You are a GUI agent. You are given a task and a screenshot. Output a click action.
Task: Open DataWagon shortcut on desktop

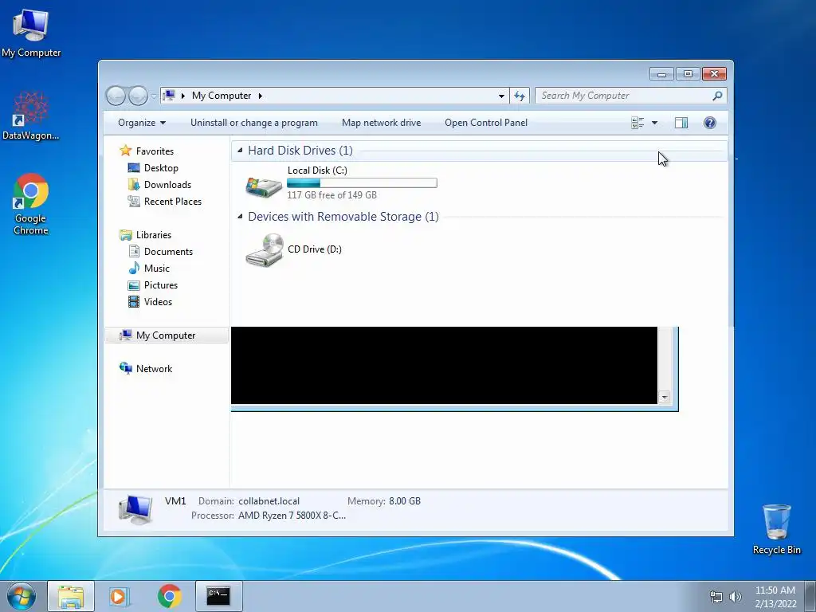click(x=31, y=116)
